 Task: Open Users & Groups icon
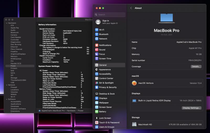click(97, 127)
